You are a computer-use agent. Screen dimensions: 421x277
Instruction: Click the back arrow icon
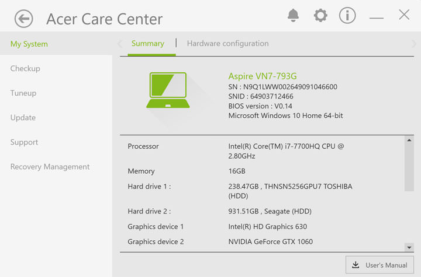[x=23, y=19]
